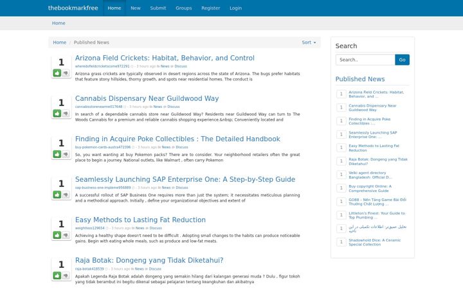Upvote the Easy Methods to Lasting Fat Reduction post
Viewport: 463px width, 289px height.
57,235
